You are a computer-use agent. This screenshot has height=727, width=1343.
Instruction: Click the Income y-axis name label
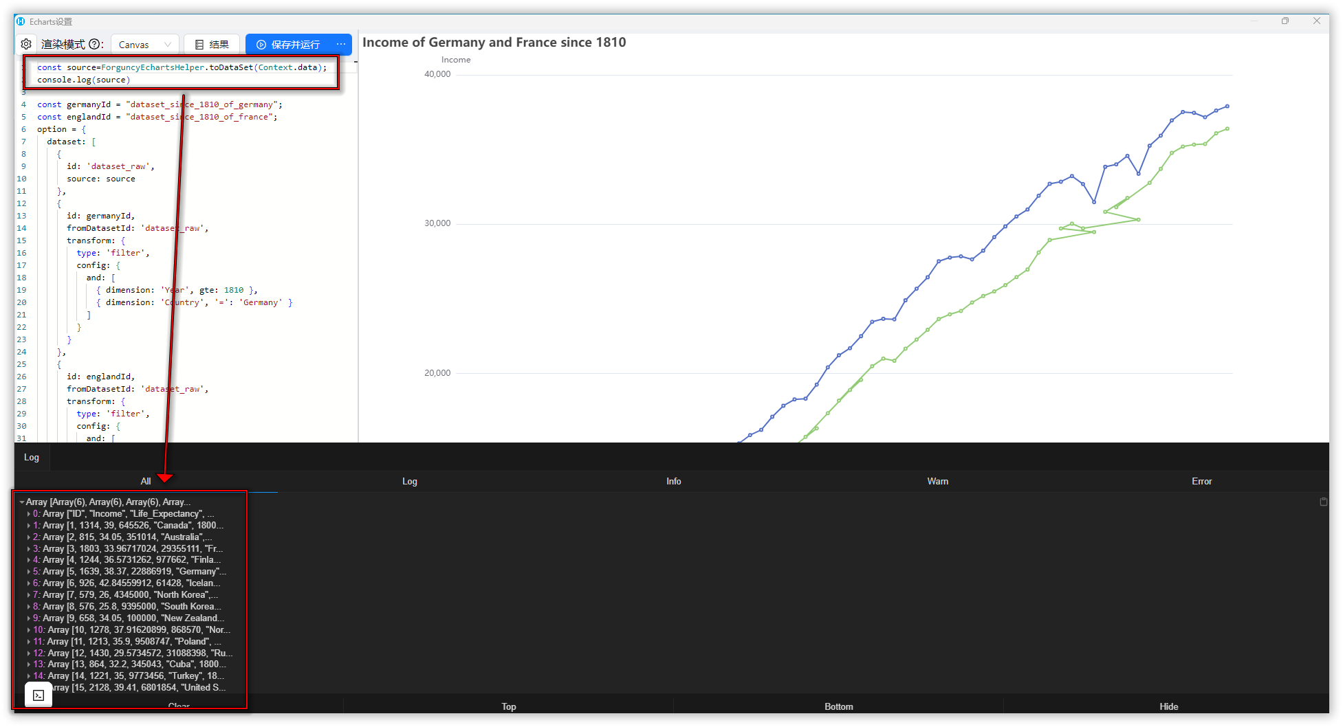[456, 60]
